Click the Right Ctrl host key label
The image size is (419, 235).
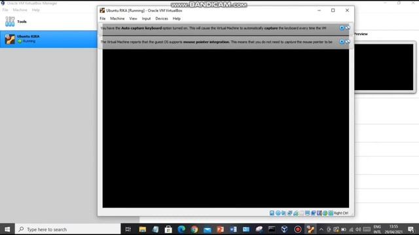[341, 213]
